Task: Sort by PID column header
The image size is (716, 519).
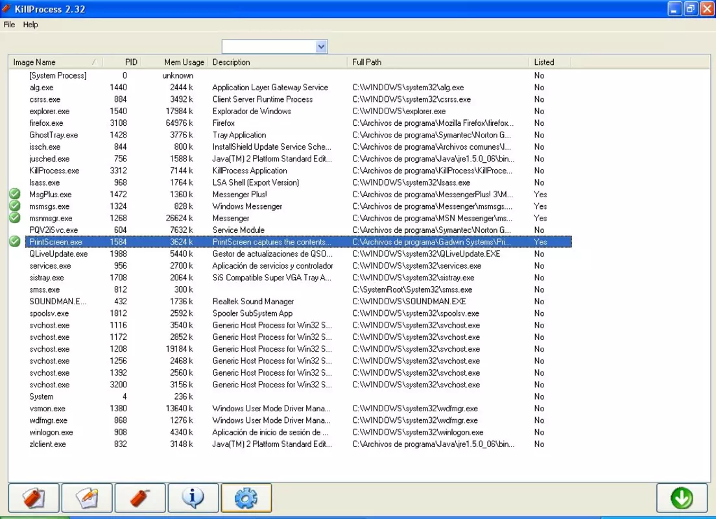Action: (122, 62)
